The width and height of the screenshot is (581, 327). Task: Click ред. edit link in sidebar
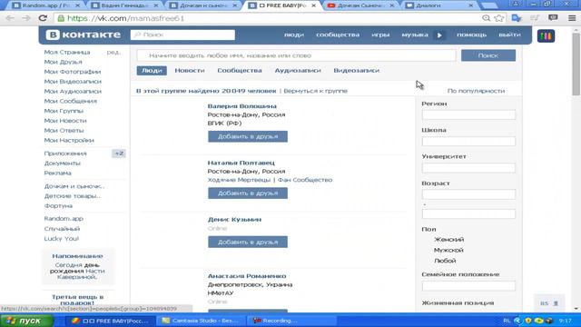point(113,53)
